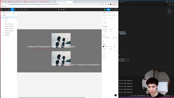The width and height of the screenshot is (174, 98).
Task: Click the browser extensions puzzle icon
Action: point(106,4)
